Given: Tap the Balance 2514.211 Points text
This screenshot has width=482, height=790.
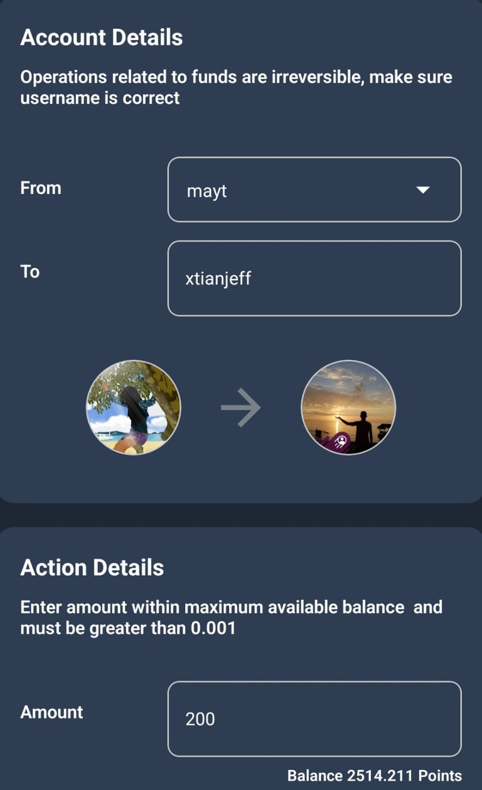Looking at the screenshot, I should (375, 776).
